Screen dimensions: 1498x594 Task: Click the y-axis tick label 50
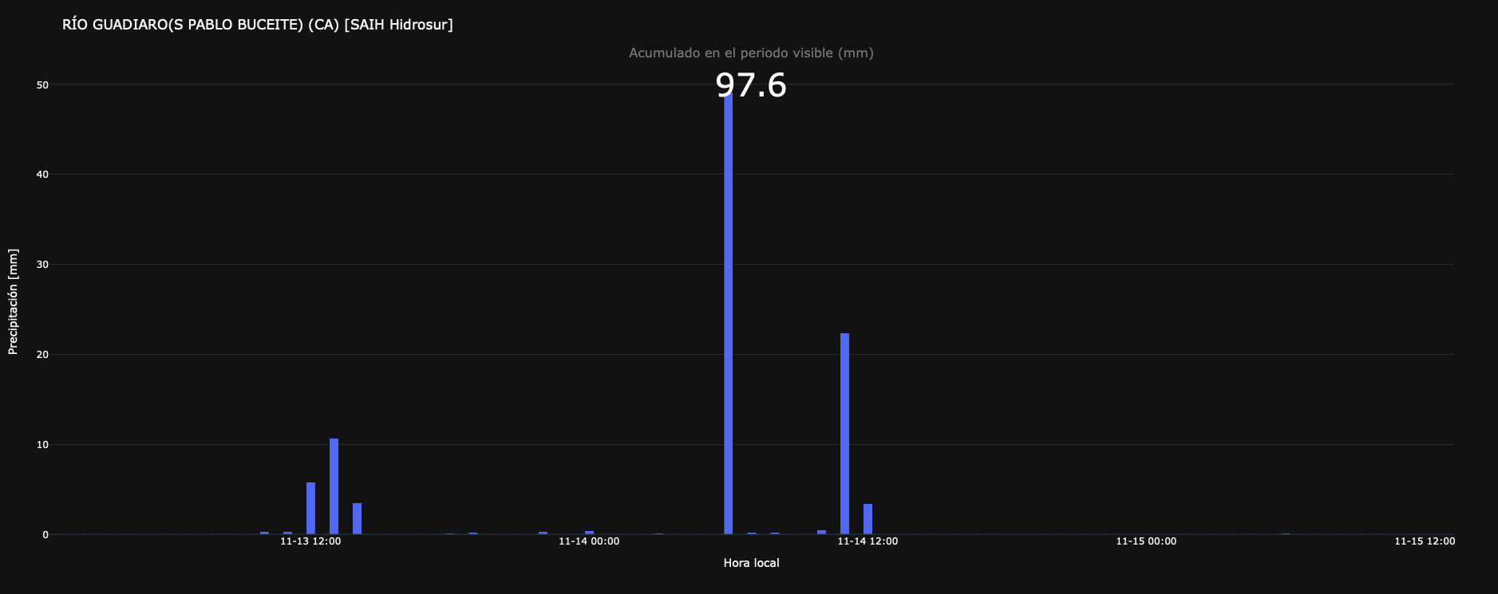point(42,85)
